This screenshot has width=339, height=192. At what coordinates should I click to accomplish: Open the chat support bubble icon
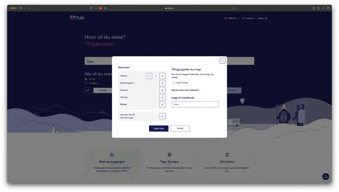click(325, 176)
